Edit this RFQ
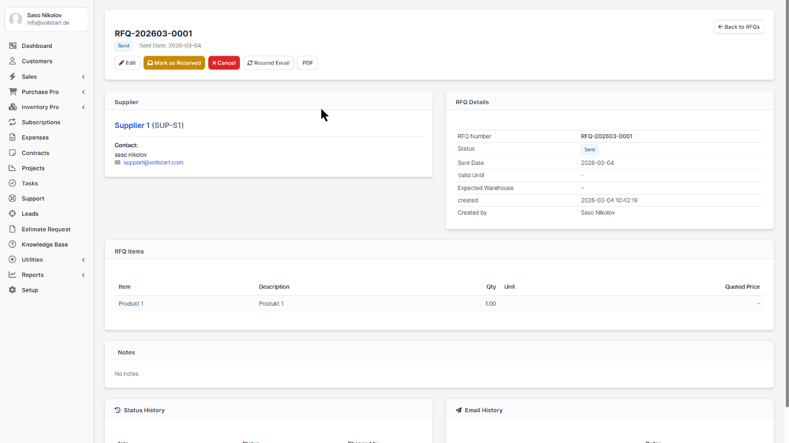 point(128,63)
